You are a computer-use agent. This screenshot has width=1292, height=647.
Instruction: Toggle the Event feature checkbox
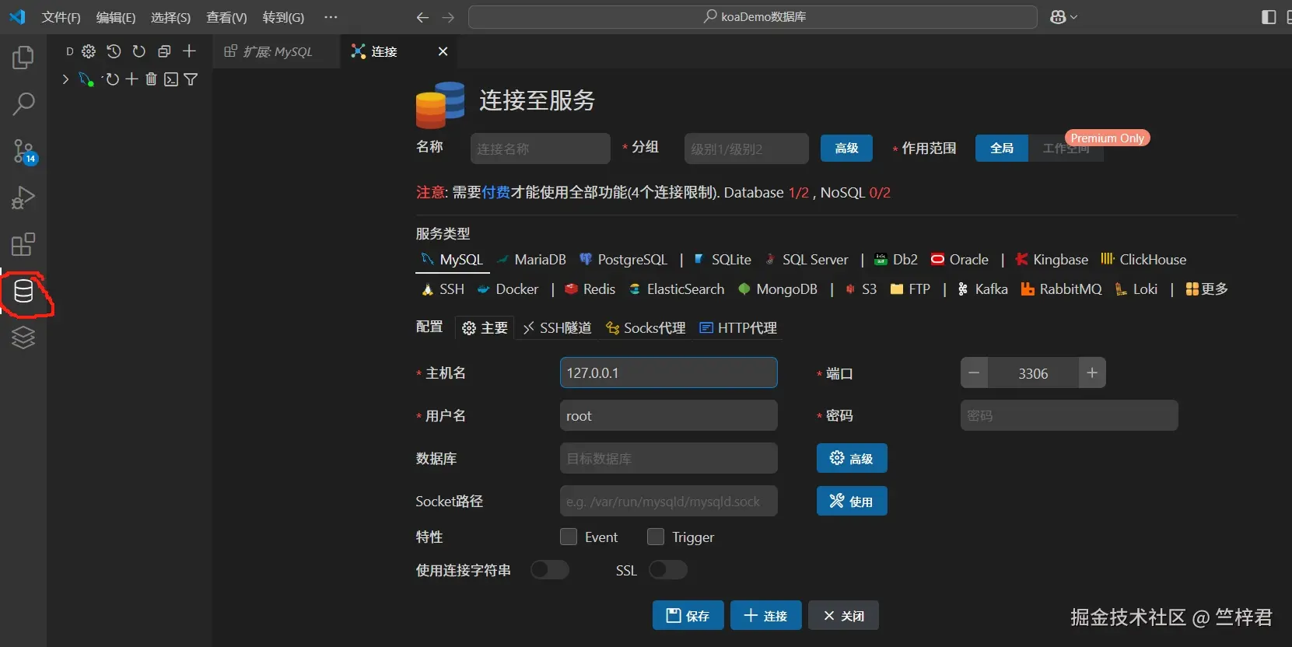click(569, 537)
